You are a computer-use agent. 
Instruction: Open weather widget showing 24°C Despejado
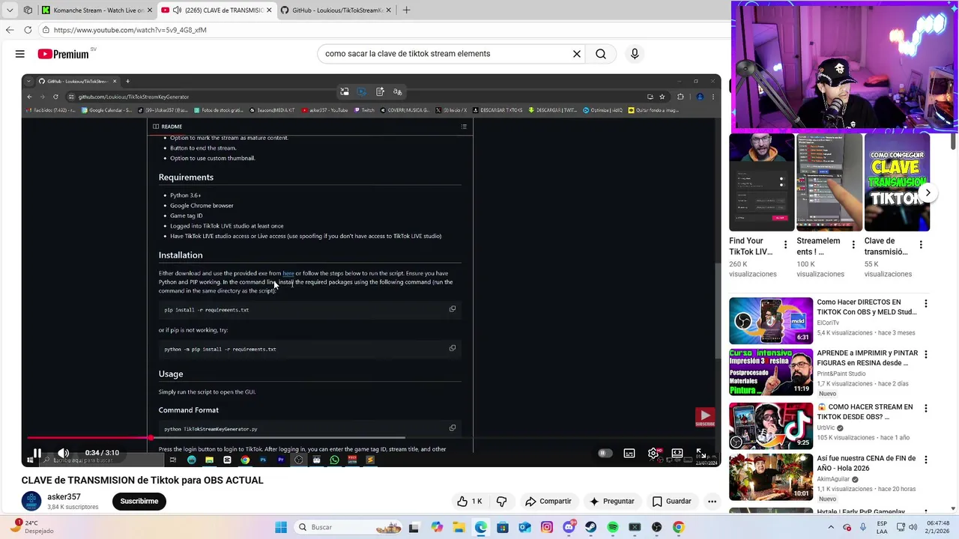[33, 527]
